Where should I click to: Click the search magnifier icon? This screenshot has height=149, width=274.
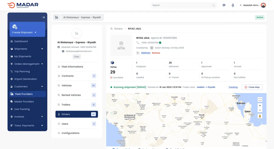pos(214,5)
